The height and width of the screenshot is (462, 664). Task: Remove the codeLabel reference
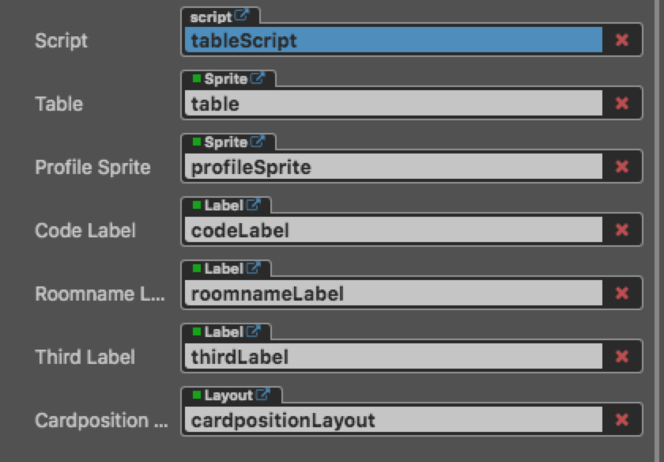pyautogui.click(x=622, y=230)
